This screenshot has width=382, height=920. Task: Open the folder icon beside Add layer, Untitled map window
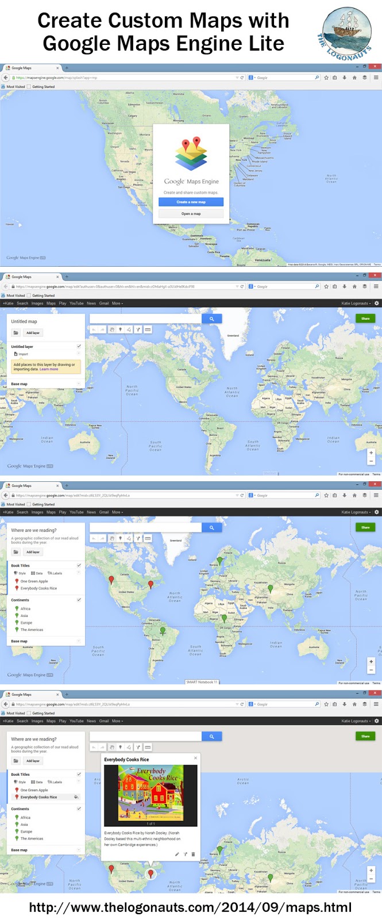16,333
